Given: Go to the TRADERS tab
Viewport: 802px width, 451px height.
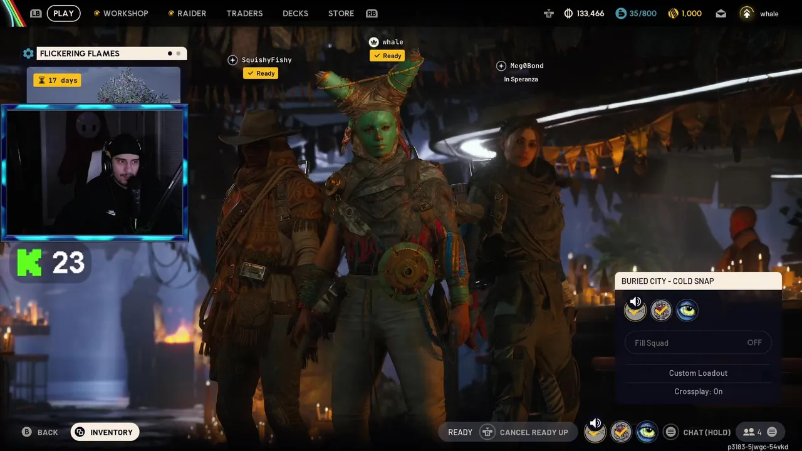Looking at the screenshot, I should [x=244, y=13].
